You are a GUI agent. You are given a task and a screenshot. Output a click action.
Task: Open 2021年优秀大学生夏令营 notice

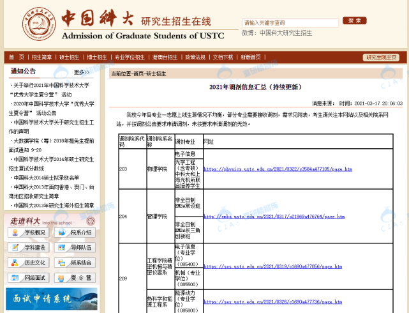pos(50,90)
